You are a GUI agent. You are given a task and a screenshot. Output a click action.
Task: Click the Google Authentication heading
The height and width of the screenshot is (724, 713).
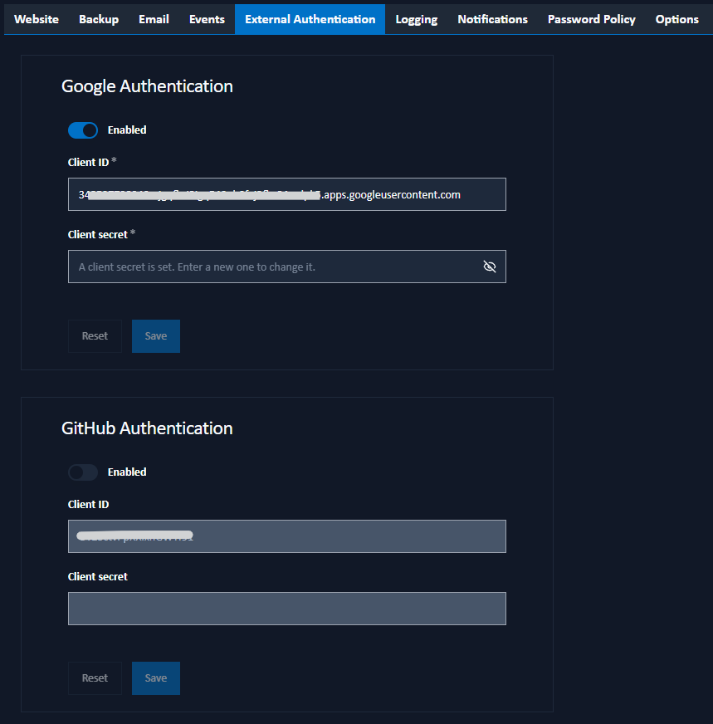147,86
